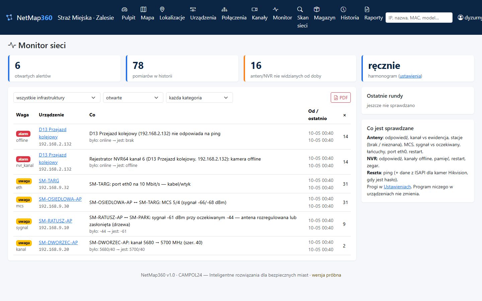Click the alarm badge in the offline row
This screenshot has height=301, width=482.
pyautogui.click(x=23, y=134)
